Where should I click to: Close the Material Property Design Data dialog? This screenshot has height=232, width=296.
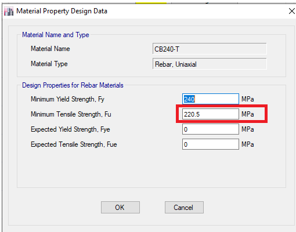[x=291, y=11]
